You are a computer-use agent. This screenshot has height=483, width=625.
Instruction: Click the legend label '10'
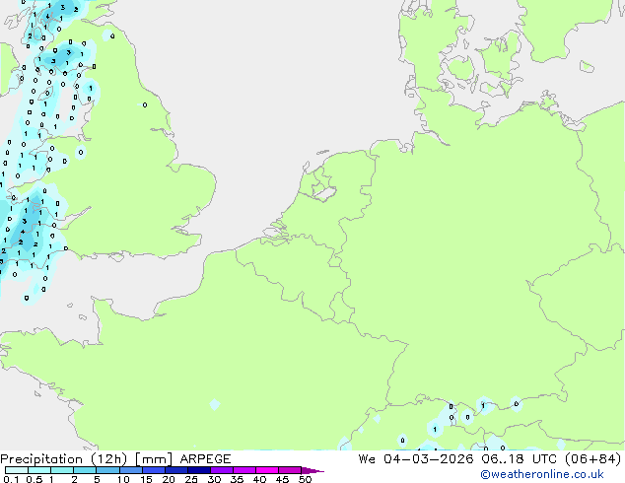tap(123, 479)
